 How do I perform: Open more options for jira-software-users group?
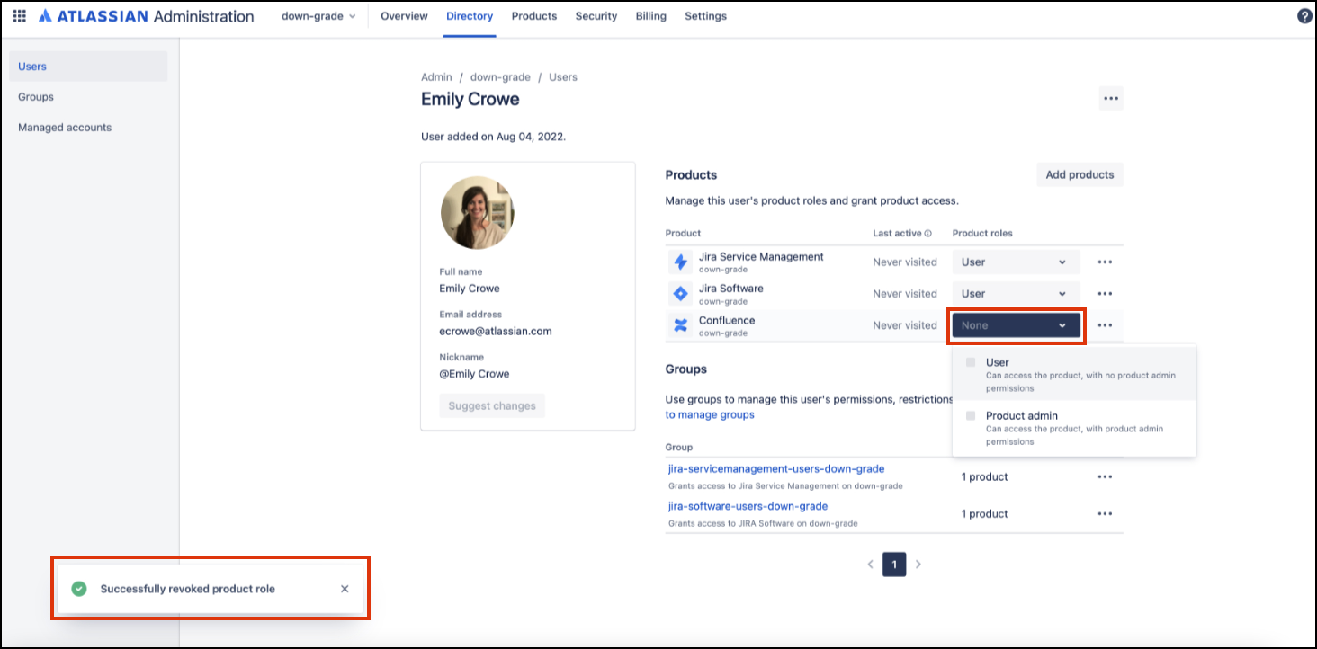tap(1104, 514)
